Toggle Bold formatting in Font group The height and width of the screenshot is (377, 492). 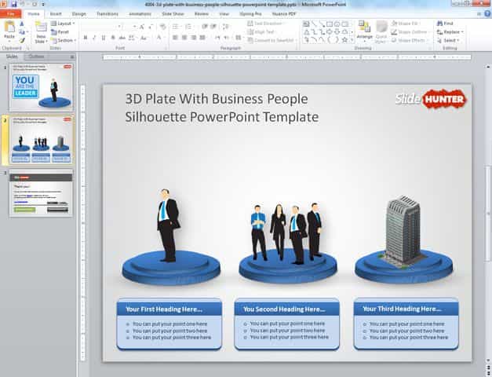point(85,38)
